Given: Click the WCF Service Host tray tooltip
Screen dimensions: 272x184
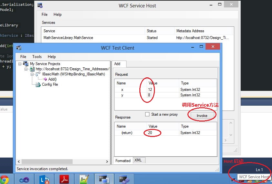Looking at the screenshot, I should coord(254,177).
